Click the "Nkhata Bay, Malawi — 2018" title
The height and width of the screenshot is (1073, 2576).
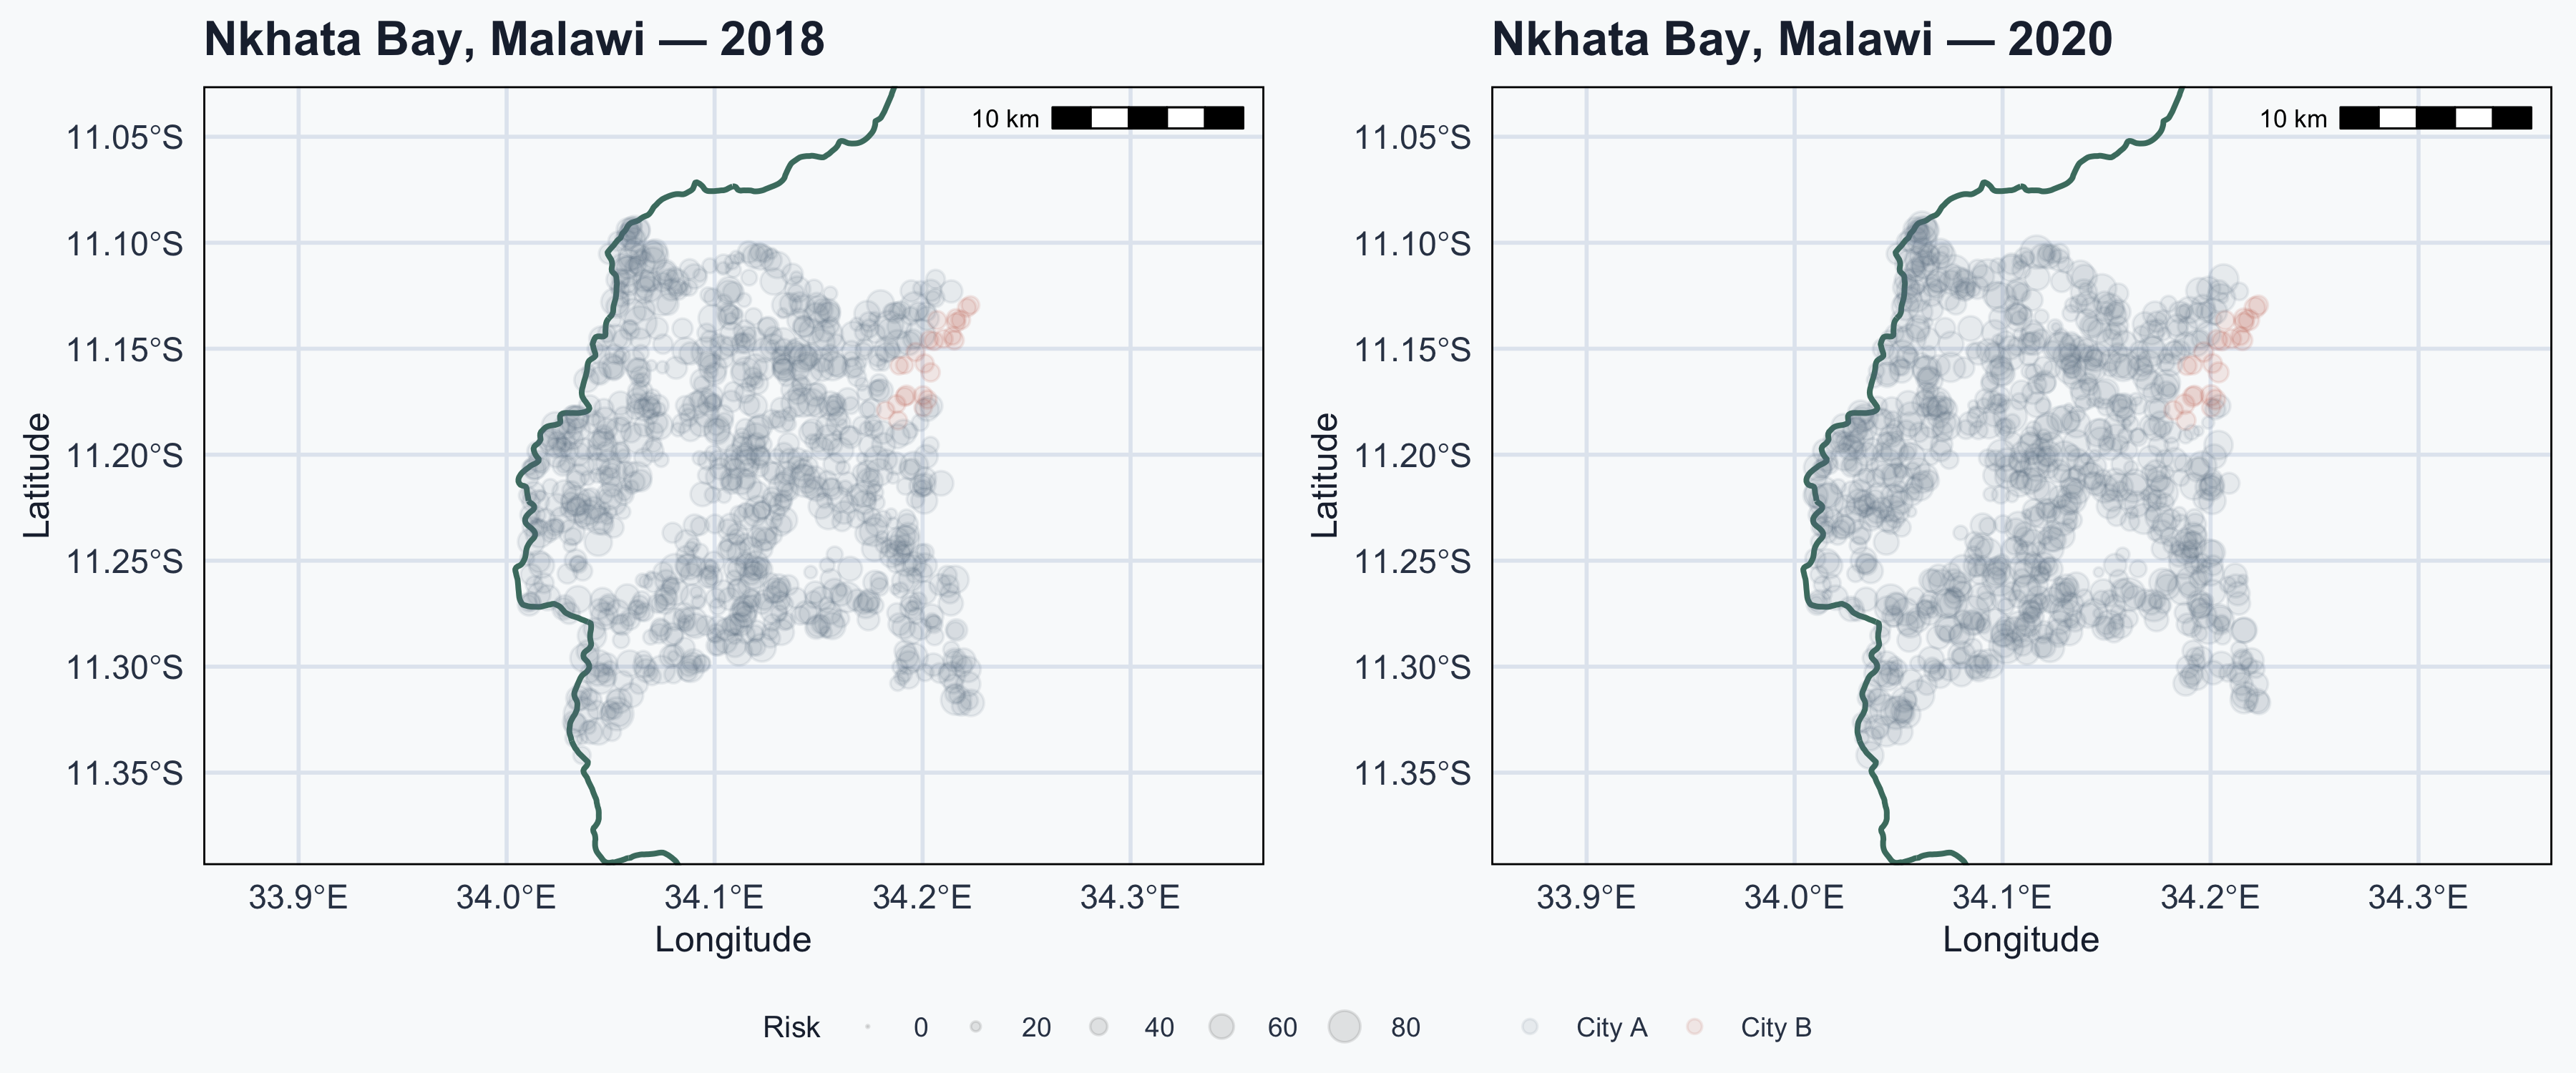click(514, 40)
